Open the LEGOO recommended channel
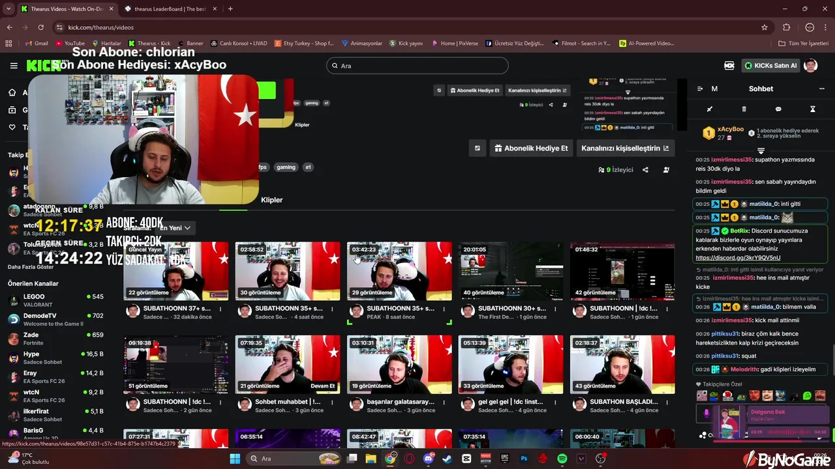 tap(55, 300)
